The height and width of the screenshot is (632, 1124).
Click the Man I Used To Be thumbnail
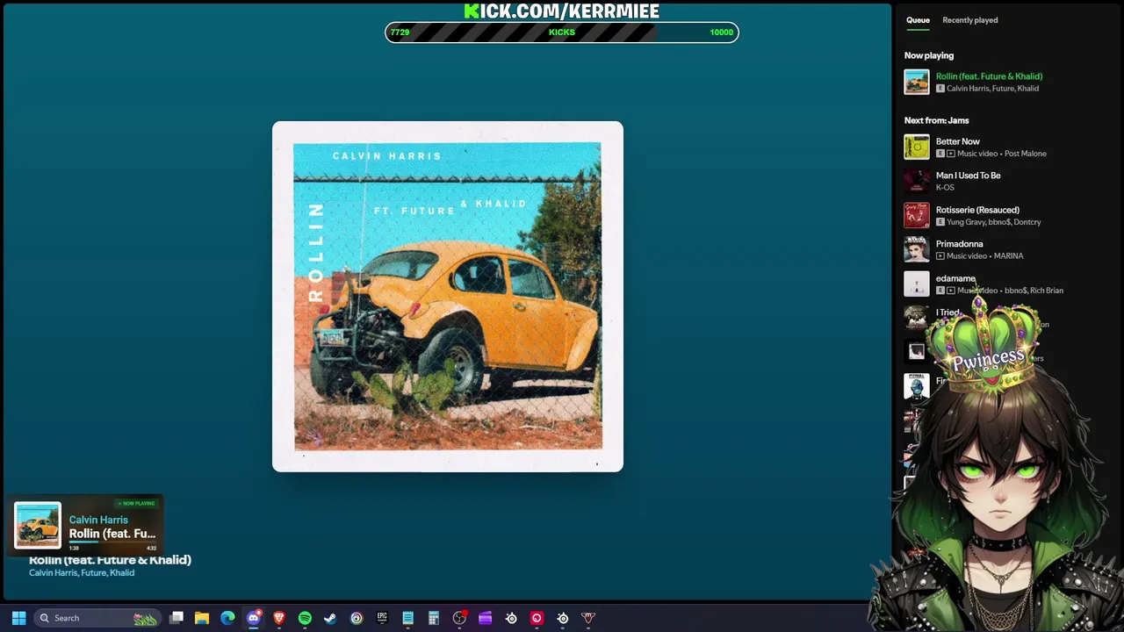(917, 181)
